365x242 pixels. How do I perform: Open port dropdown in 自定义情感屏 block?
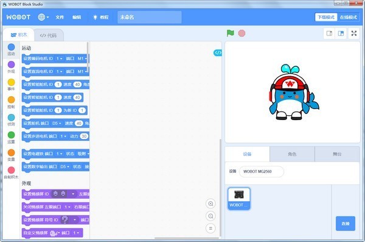click(77, 233)
